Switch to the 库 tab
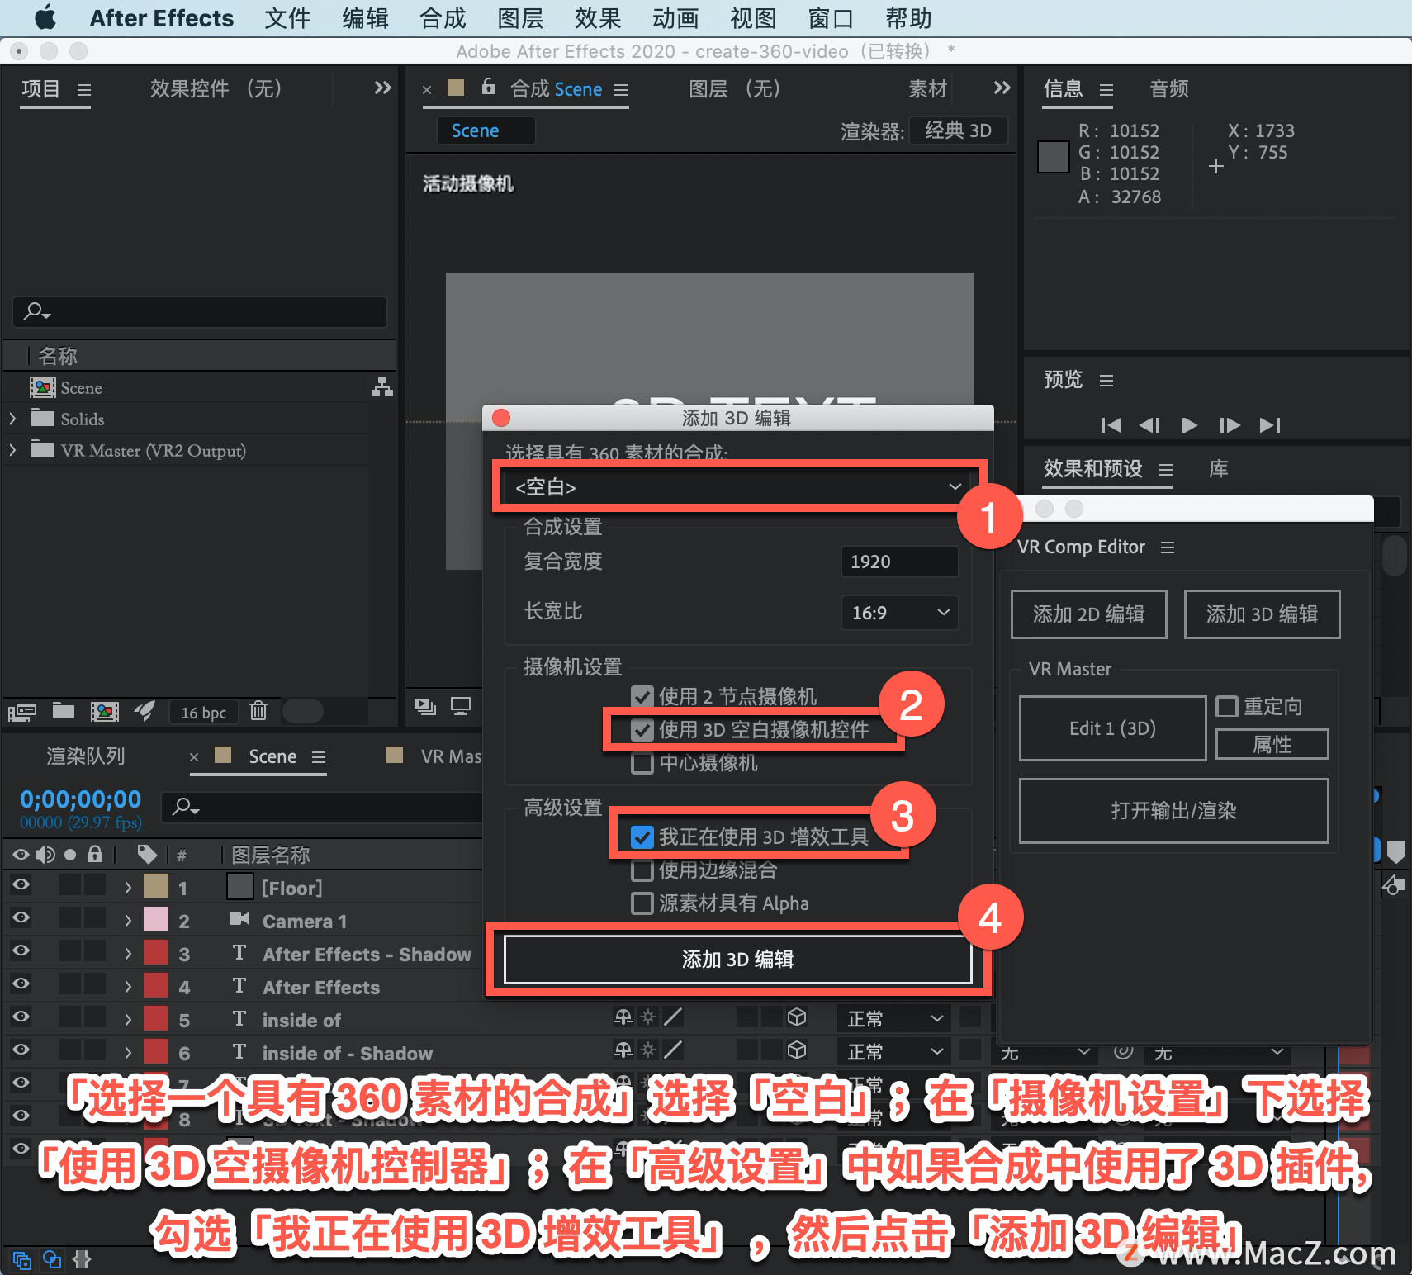The width and height of the screenshot is (1412, 1275). coord(1218,469)
